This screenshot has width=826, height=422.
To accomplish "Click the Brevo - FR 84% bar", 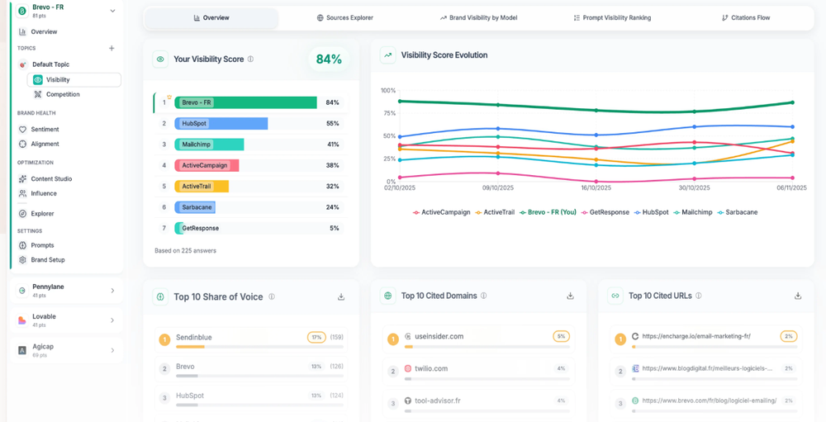I will (x=245, y=102).
